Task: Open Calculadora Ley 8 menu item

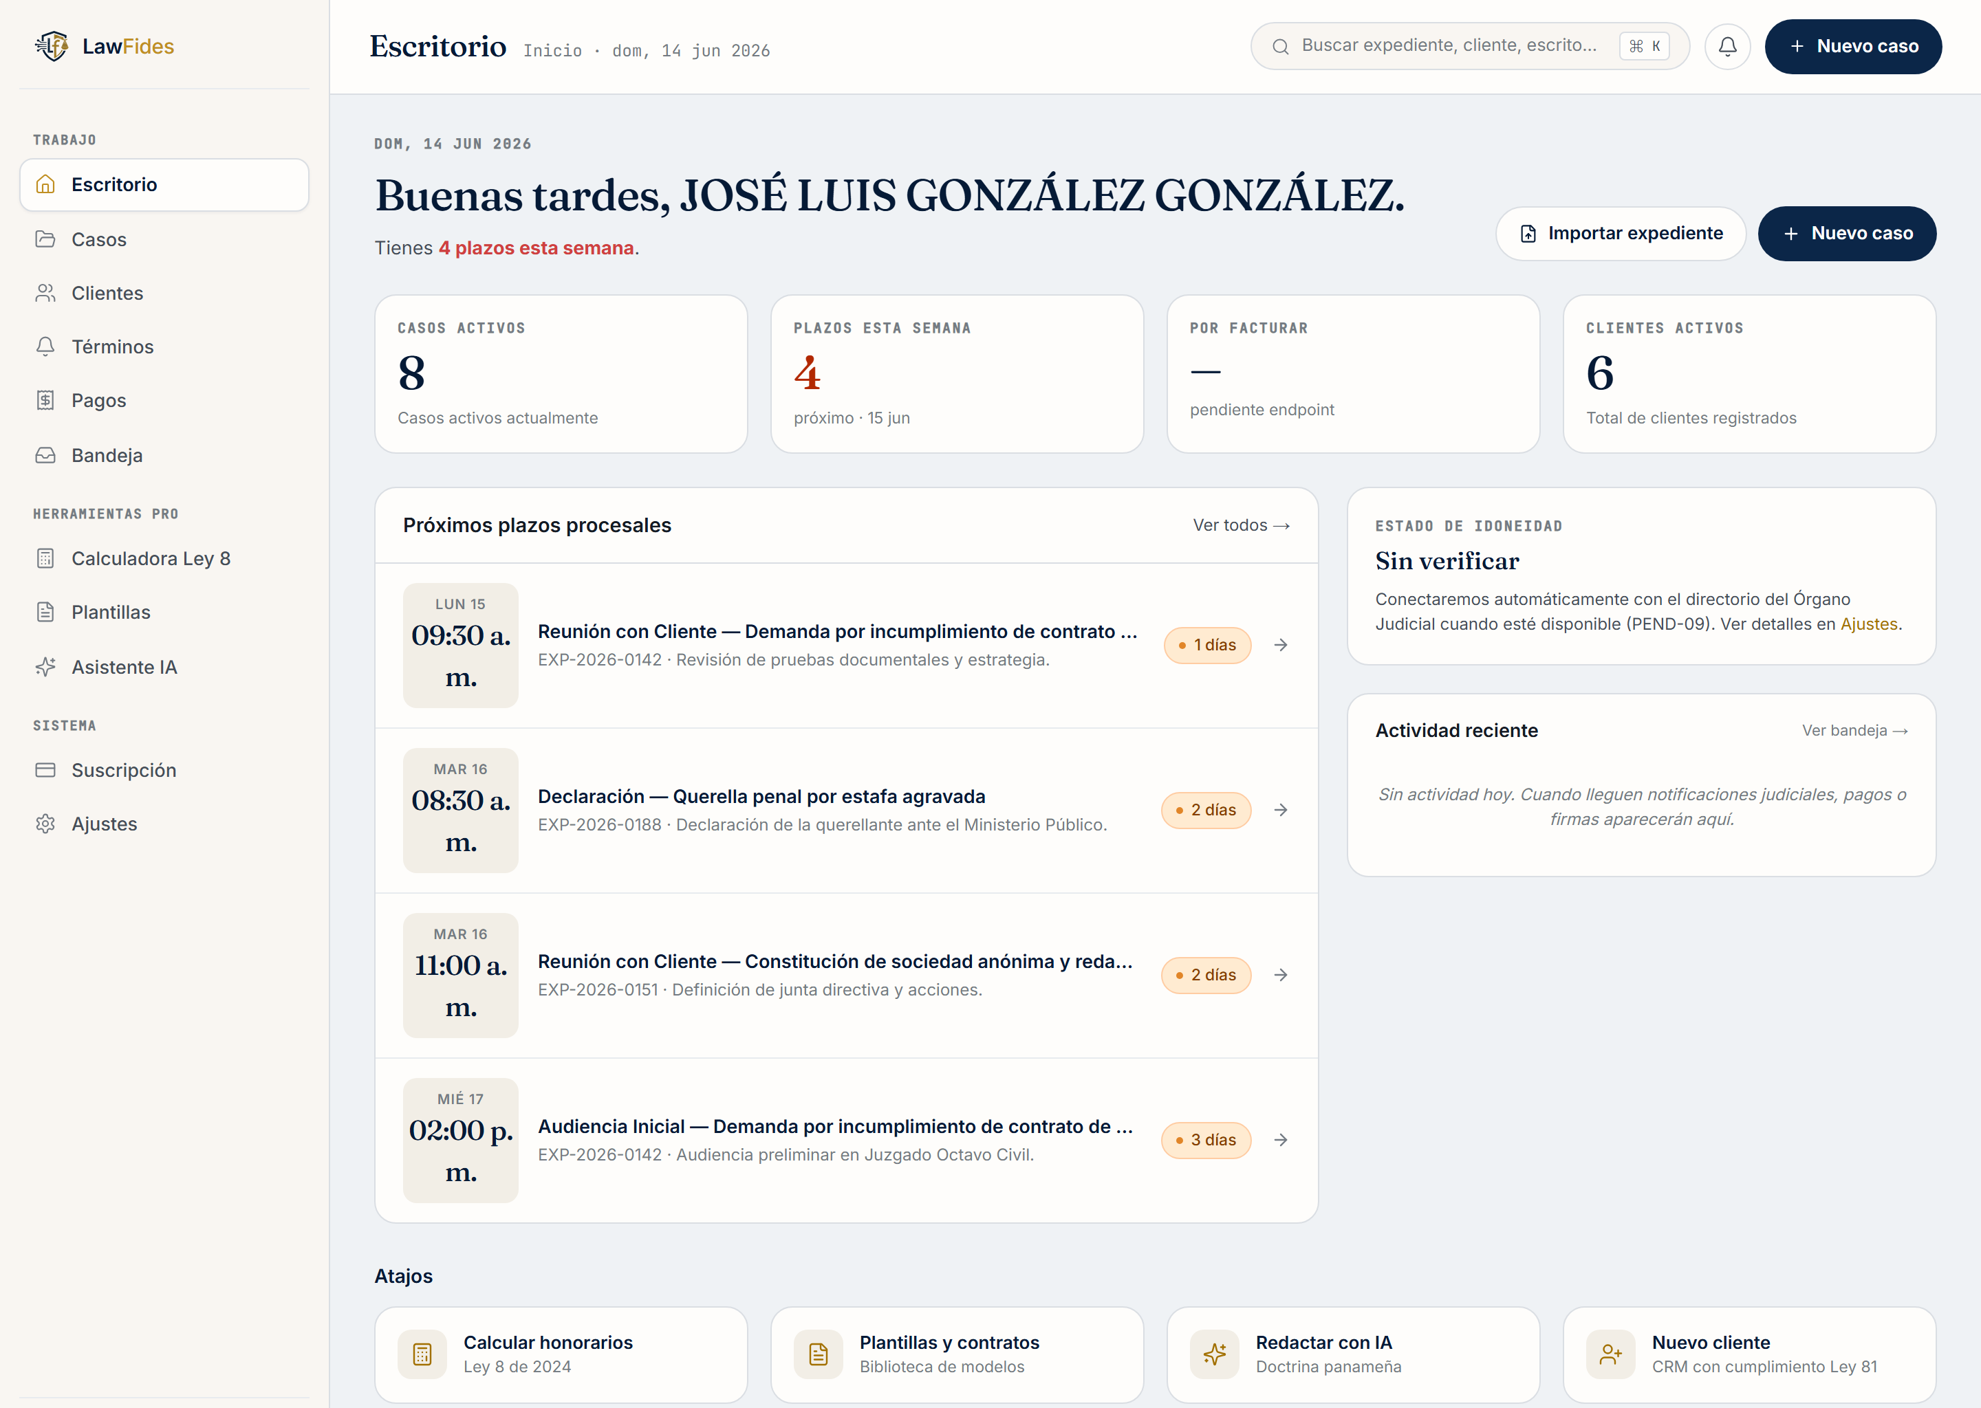Action: (165, 558)
